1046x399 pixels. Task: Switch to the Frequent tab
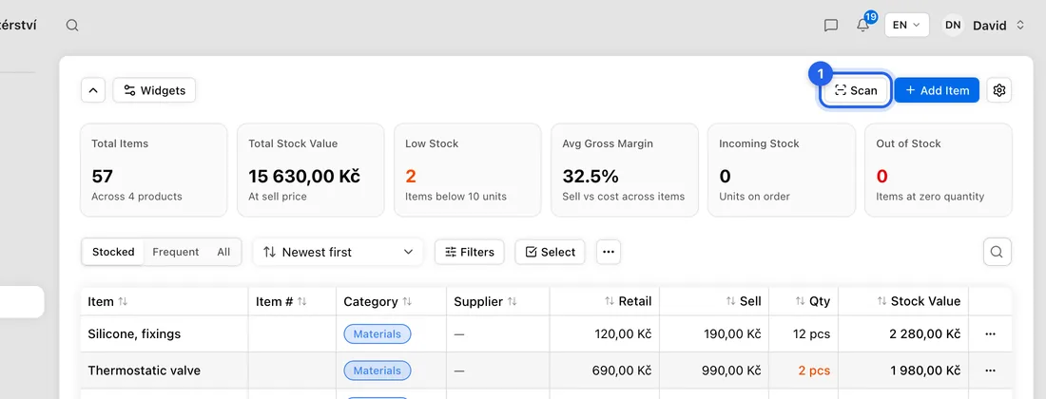click(176, 252)
